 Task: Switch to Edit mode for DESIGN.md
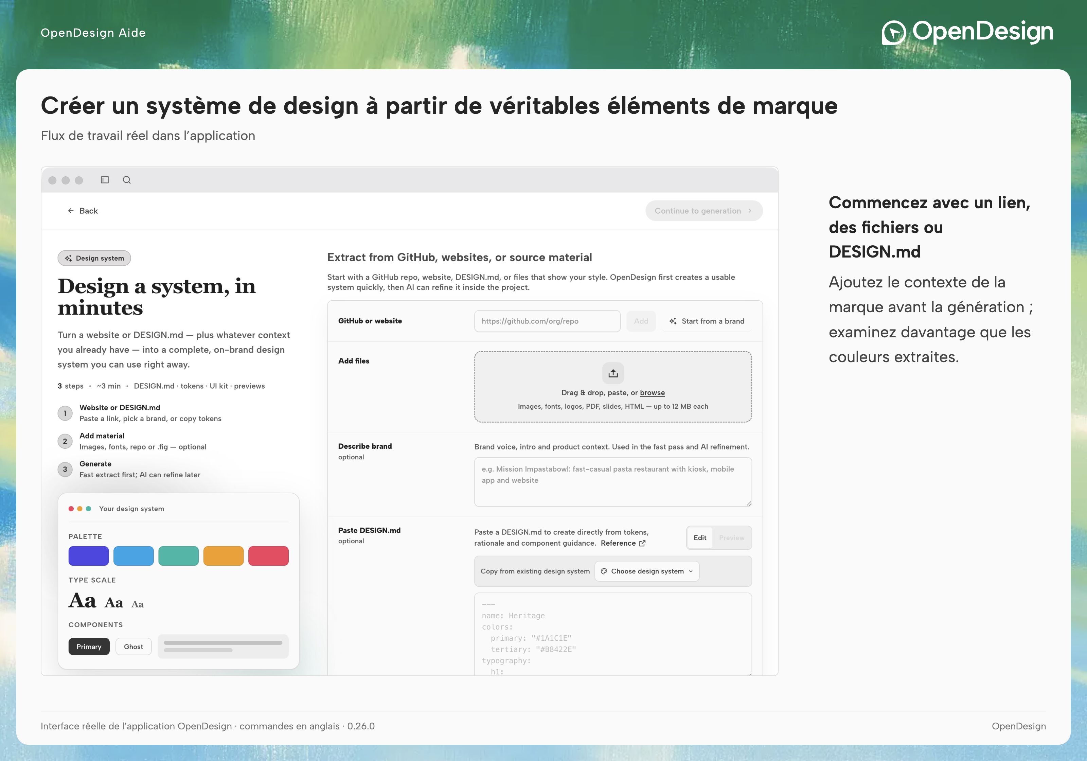(700, 538)
